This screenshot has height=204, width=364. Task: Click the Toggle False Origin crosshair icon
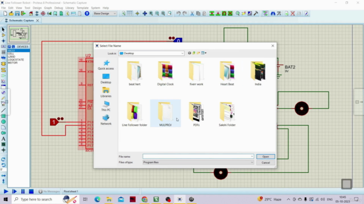pos(137,14)
